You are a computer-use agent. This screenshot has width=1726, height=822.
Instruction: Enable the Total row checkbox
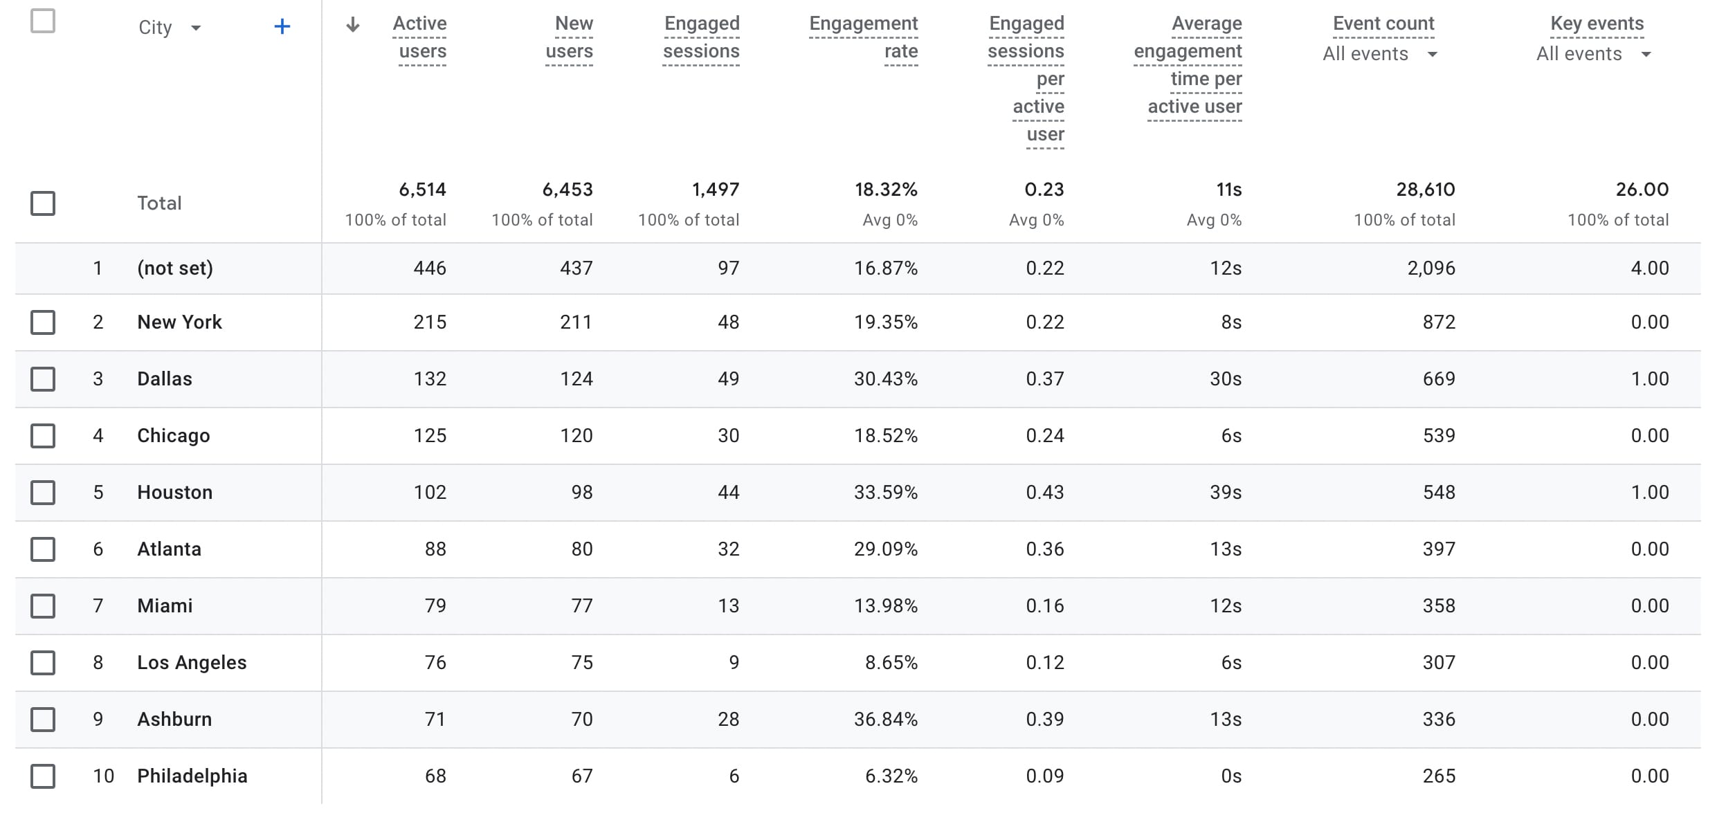coord(43,203)
